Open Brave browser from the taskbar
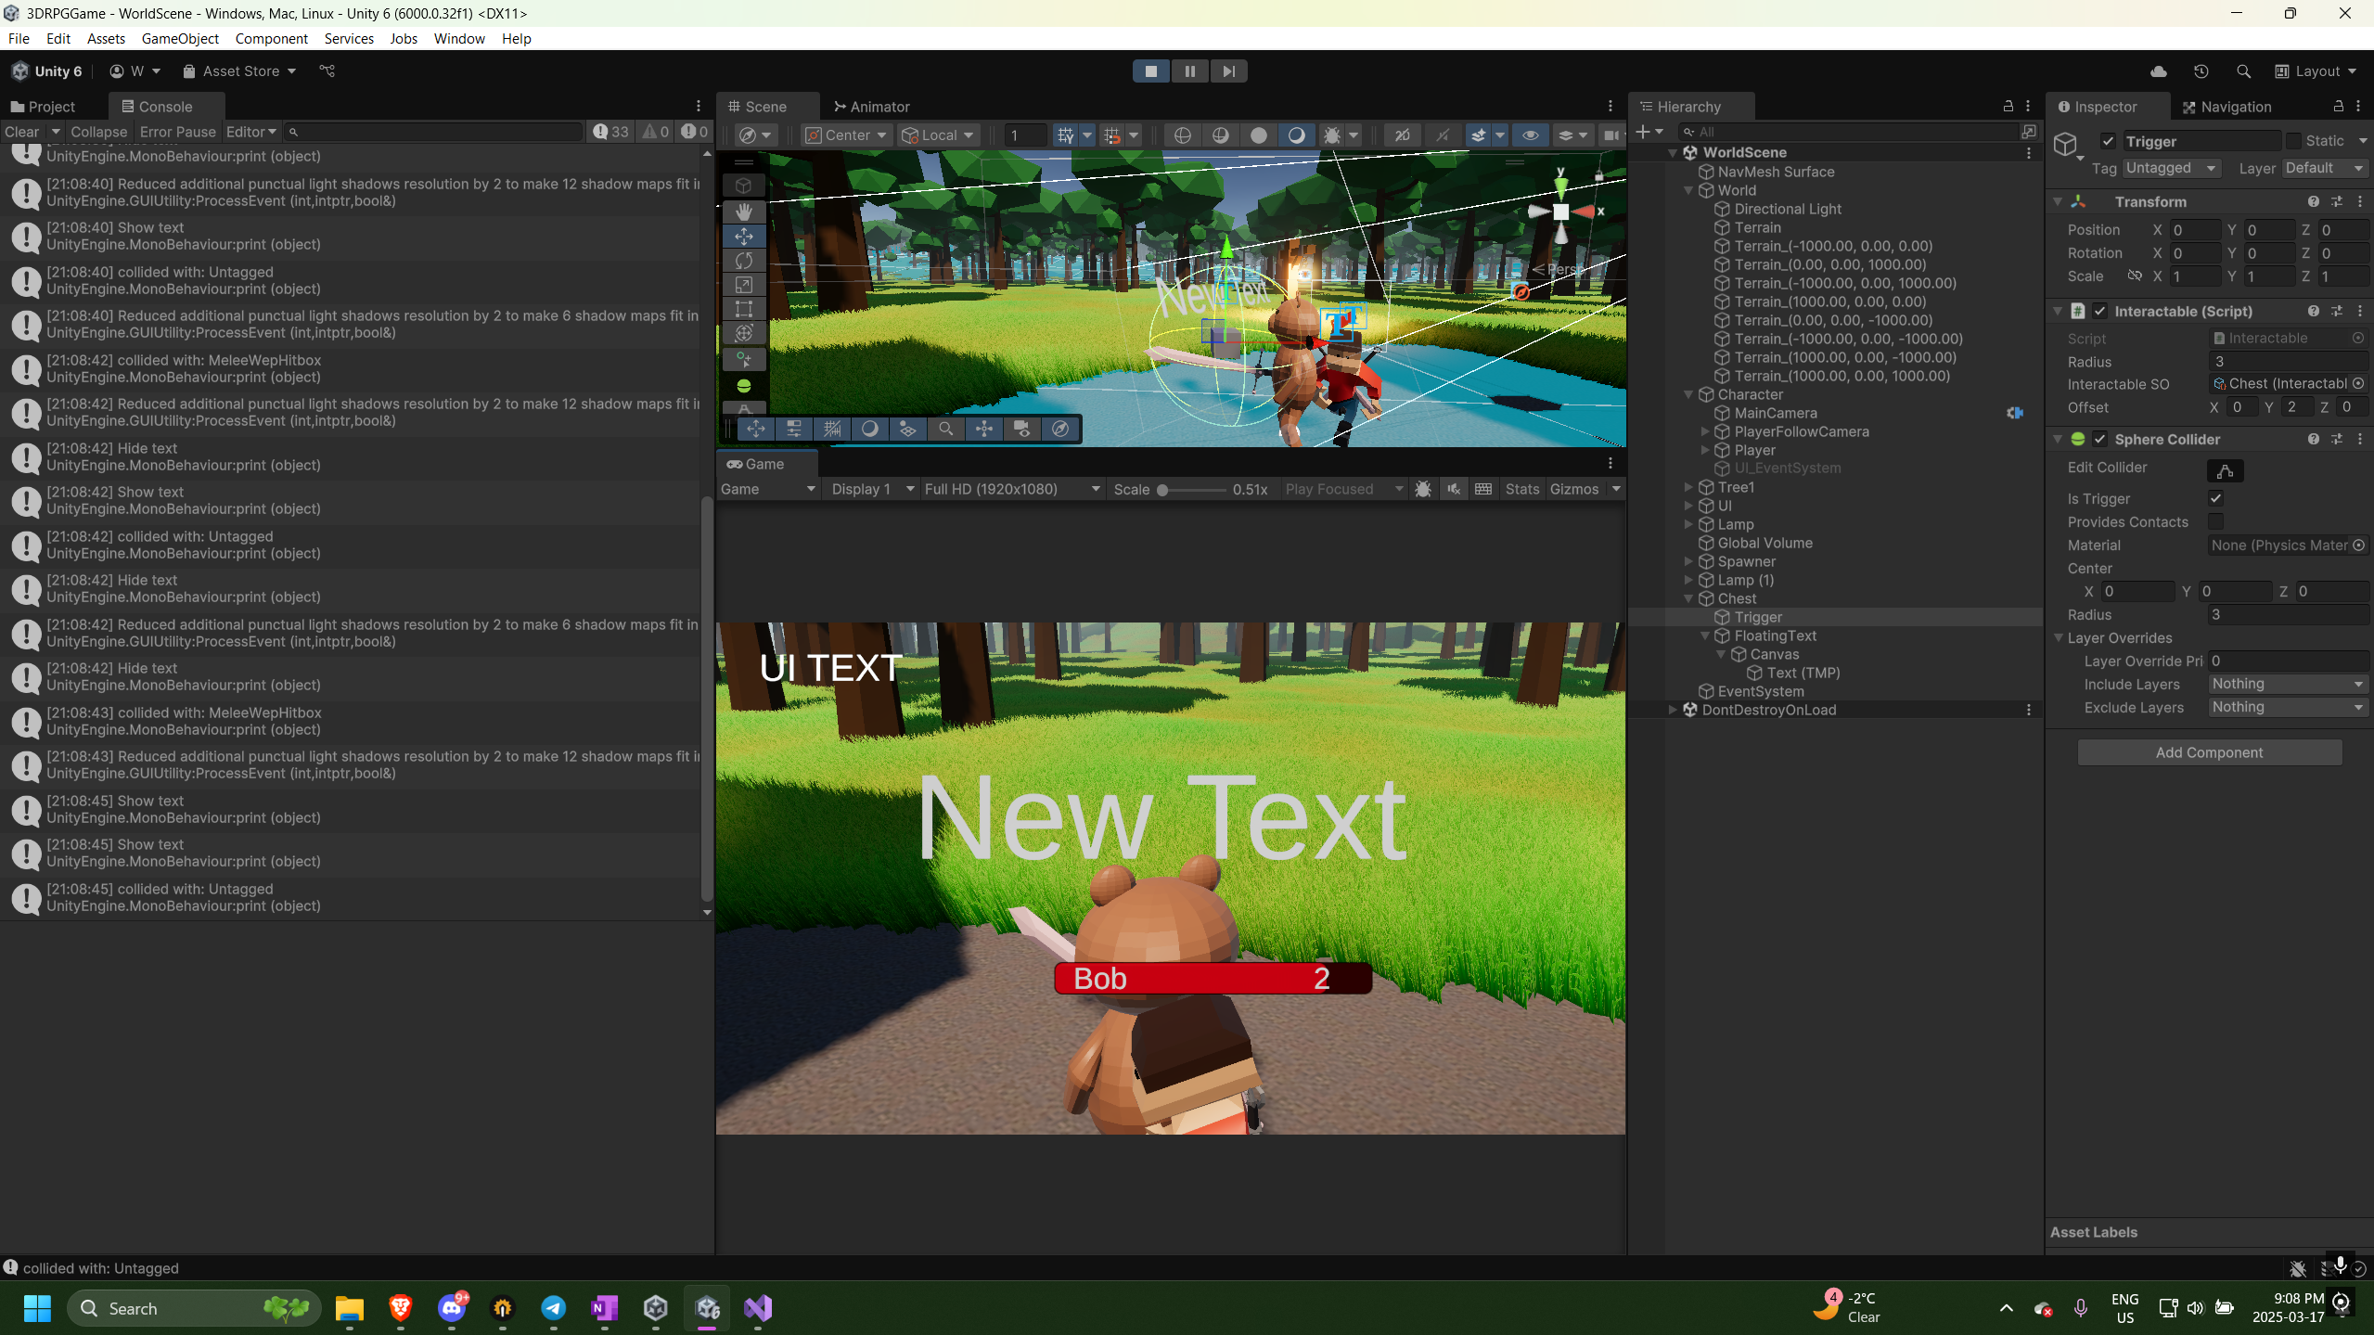The height and width of the screenshot is (1335, 2374). 399,1308
